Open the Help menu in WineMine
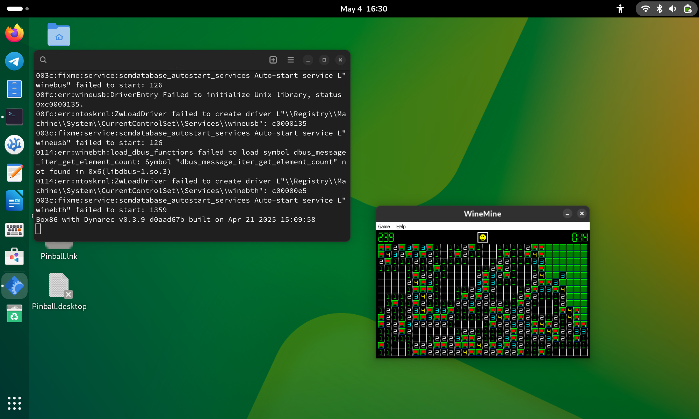The width and height of the screenshot is (699, 419). click(401, 227)
